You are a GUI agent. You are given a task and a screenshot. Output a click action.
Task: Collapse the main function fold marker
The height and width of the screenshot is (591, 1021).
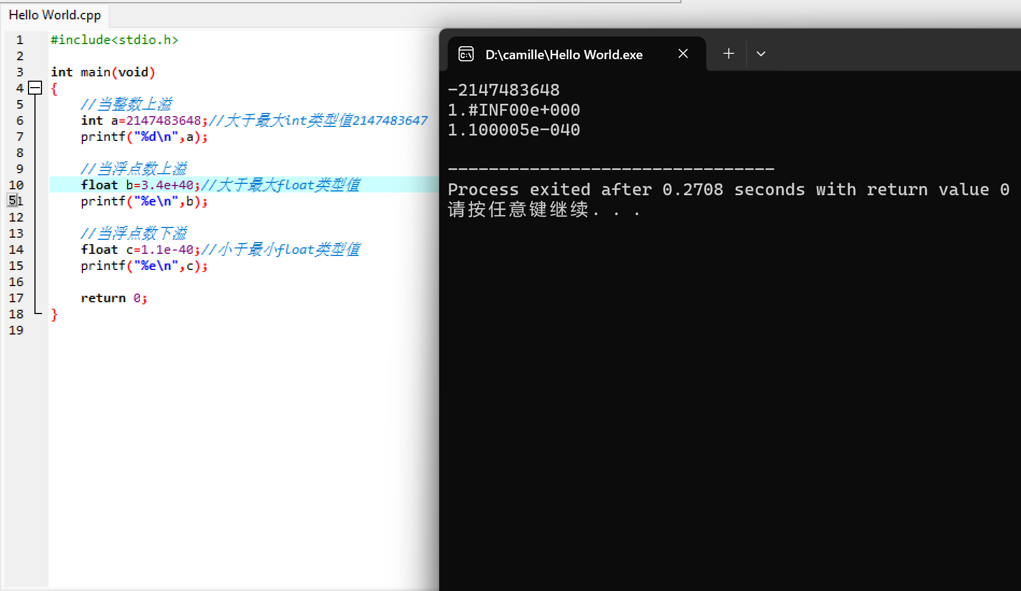(35, 88)
